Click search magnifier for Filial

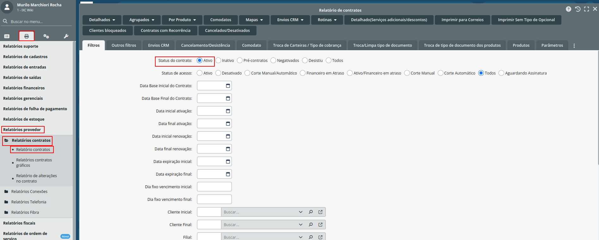pos(311,237)
